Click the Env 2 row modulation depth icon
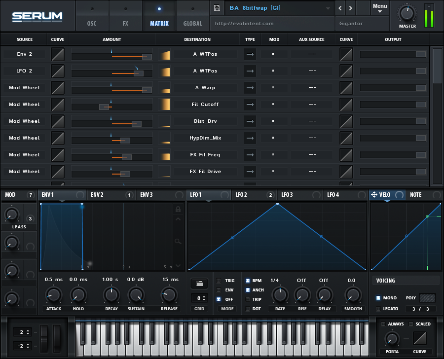Image resolution: width=444 pixels, height=359 pixels. click(164, 54)
